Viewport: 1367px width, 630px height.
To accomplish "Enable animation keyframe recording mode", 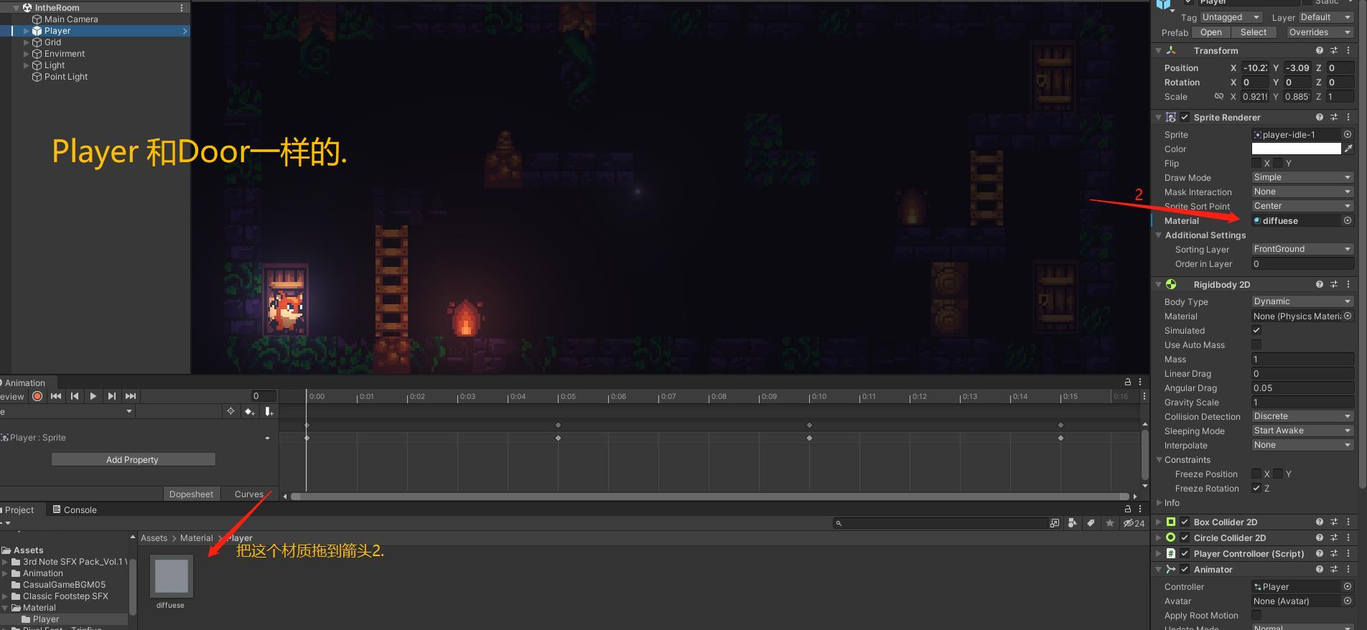I will point(37,396).
